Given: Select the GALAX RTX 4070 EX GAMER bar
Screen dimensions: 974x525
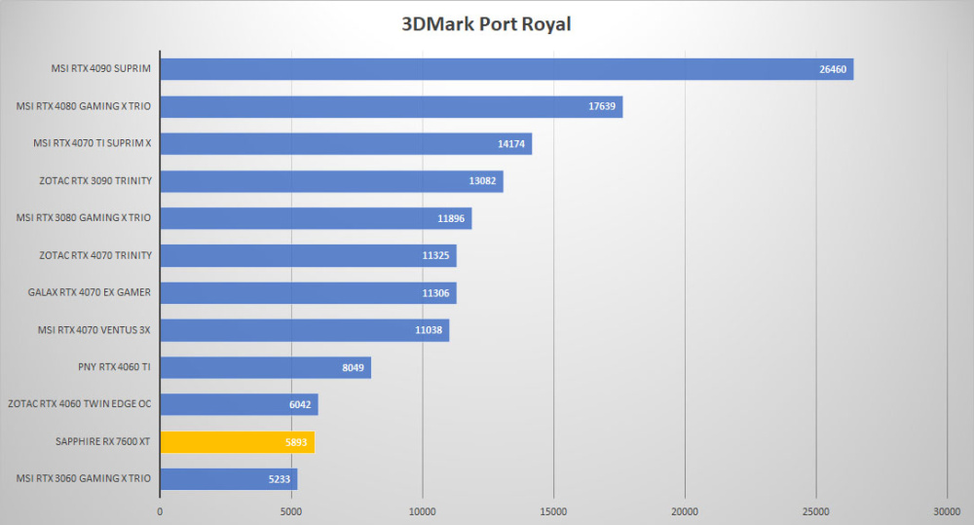Looking at the screenshot, I should pyautogui.click(x=309, y=292).
